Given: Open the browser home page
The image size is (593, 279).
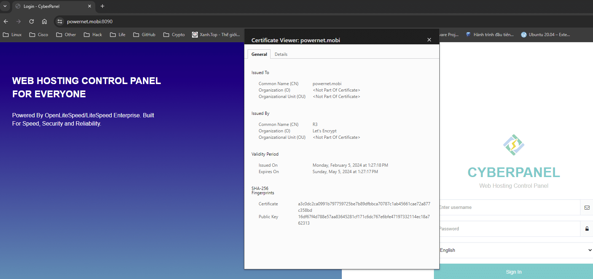Looking at the screenshot, I should (44, 21).
